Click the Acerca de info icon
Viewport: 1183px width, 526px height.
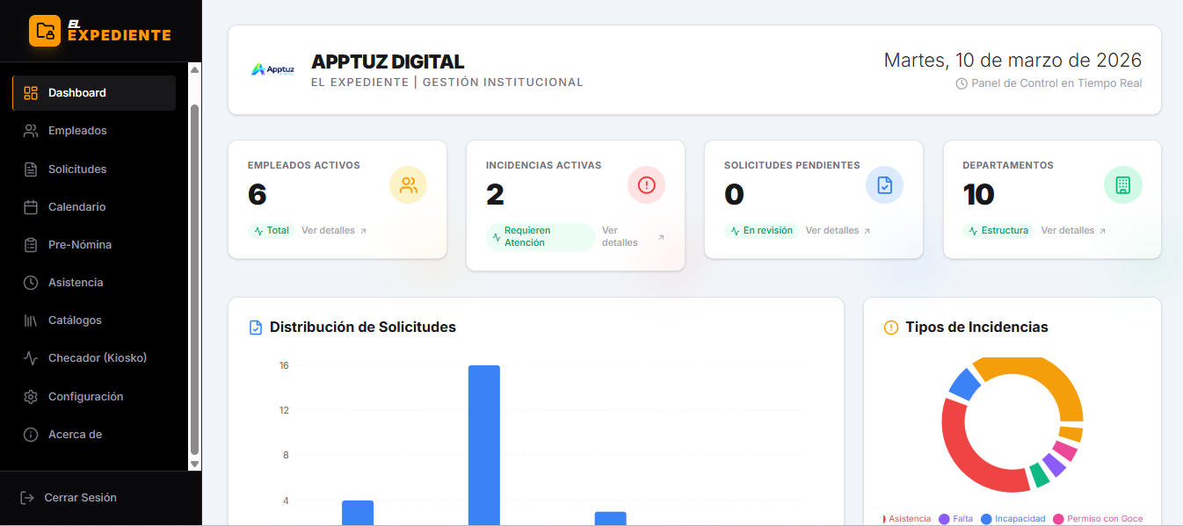click(x=31, y=435)
